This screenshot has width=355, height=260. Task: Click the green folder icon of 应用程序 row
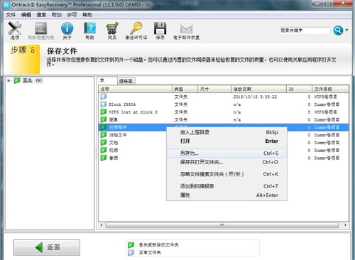click(104, 127)
